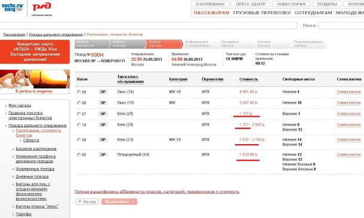Open Схема вагона link for wagon 07
The image size is (364, 218).
click(x=348, y=114)
